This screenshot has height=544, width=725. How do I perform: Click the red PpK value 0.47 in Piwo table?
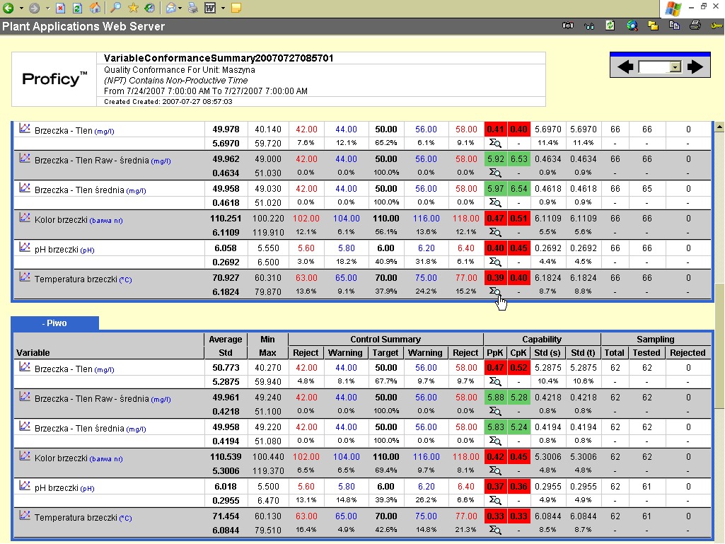(x=495, y=368)
